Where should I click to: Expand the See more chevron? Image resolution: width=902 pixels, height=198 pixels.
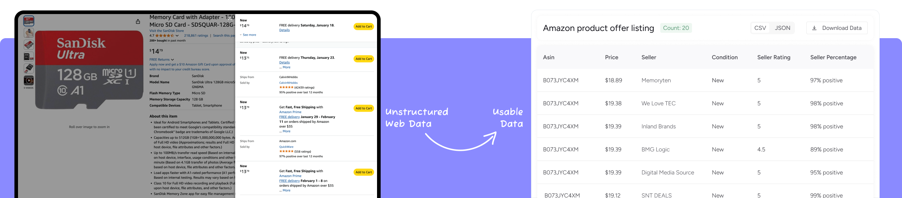click(x=241, y=35)
